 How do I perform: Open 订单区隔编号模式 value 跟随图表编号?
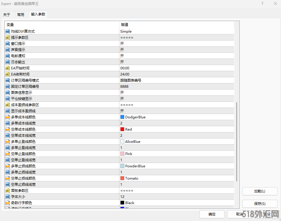coord(130,80)
